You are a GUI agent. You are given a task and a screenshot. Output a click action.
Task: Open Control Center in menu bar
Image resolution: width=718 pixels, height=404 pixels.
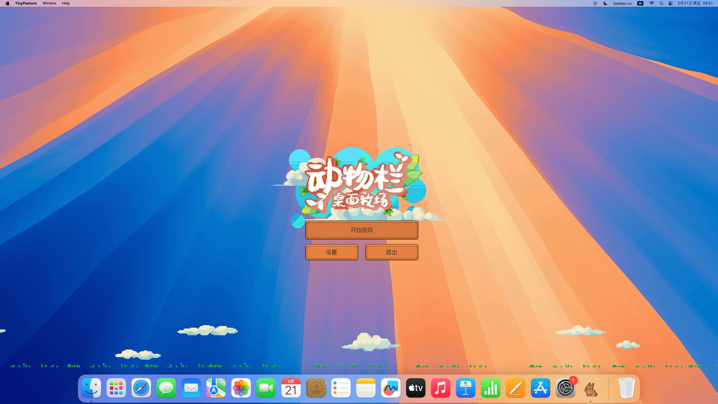(x=671, y=3)
